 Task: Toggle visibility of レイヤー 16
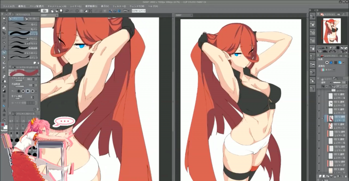(x=319, y=141)
